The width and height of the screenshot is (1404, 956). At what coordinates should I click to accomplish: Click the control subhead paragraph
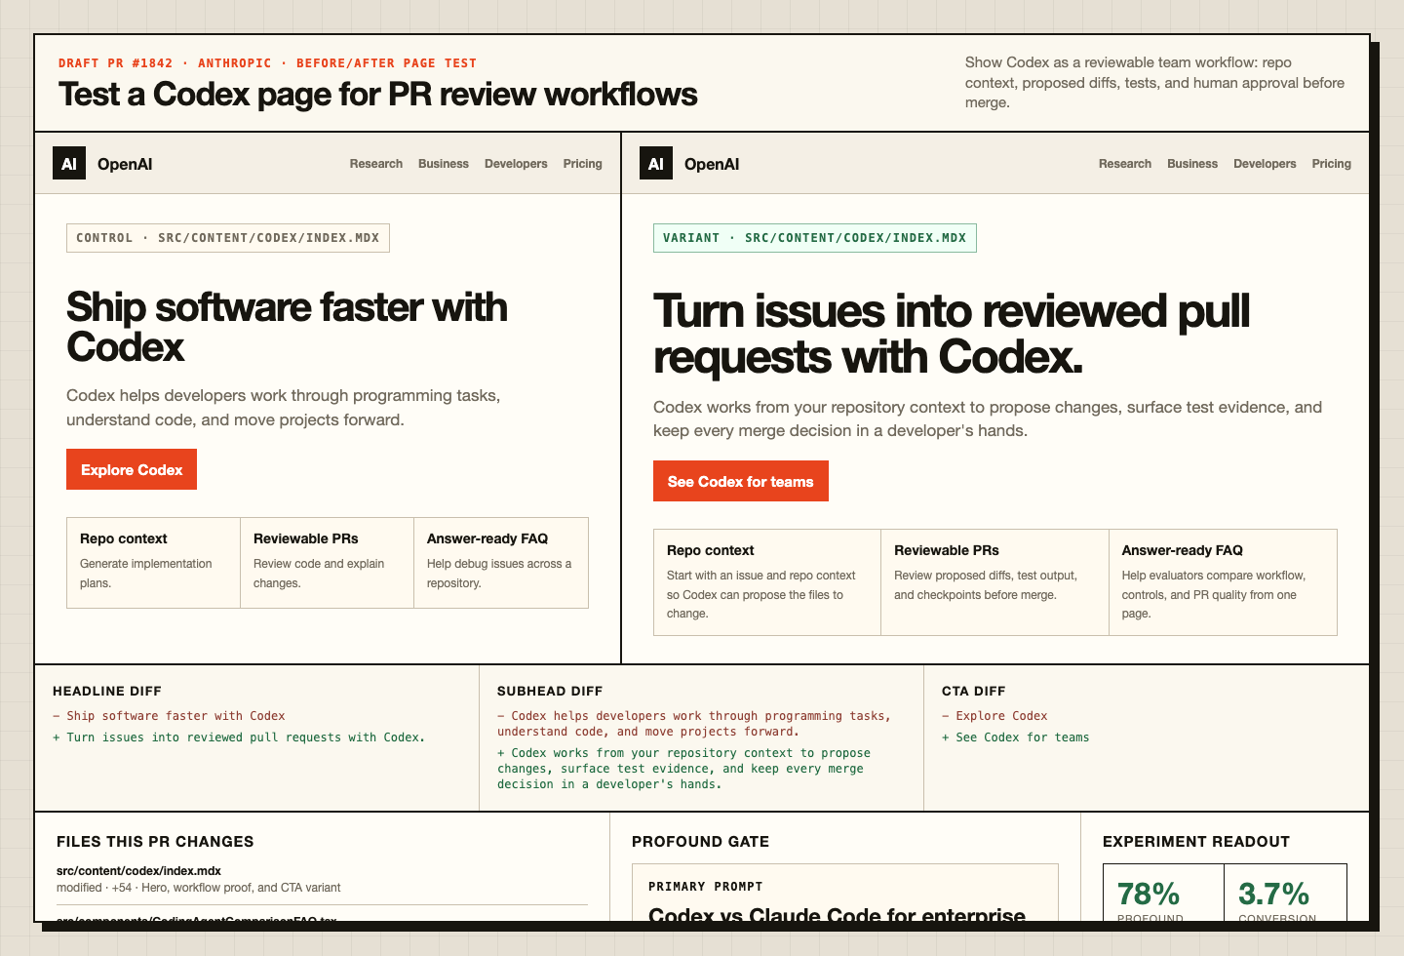284,408
